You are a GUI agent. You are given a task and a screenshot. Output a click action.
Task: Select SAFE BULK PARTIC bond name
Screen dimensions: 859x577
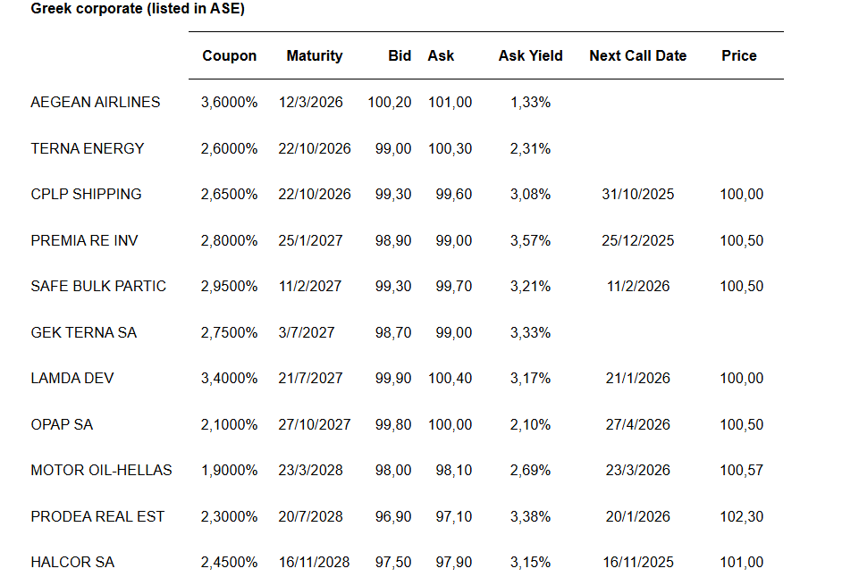click(98, 286)
